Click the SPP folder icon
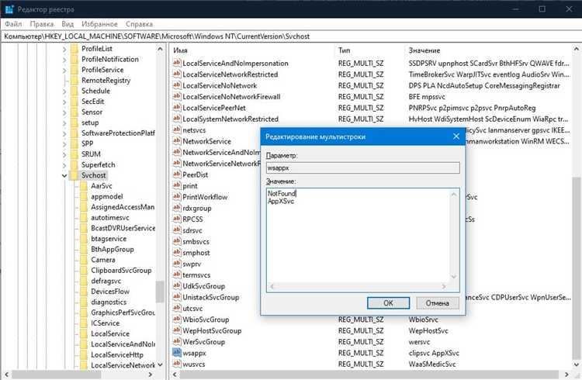Viewport: 582px width, 380px height. pos(74,143)
